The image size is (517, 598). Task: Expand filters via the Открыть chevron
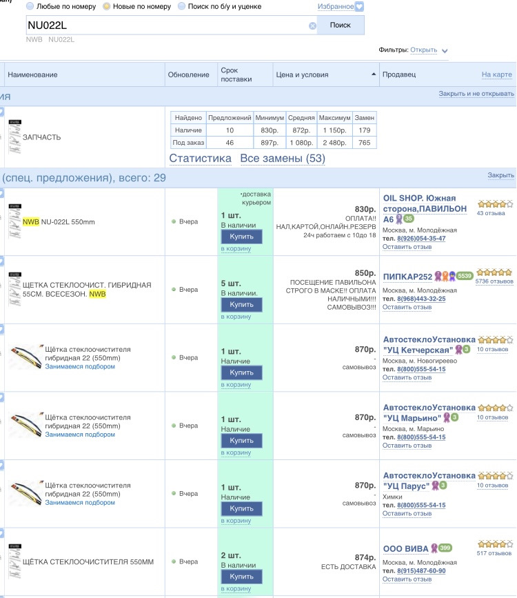(x=445, y=51)
